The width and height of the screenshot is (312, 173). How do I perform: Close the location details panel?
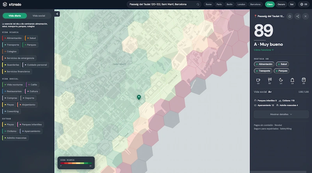point(305,16)
